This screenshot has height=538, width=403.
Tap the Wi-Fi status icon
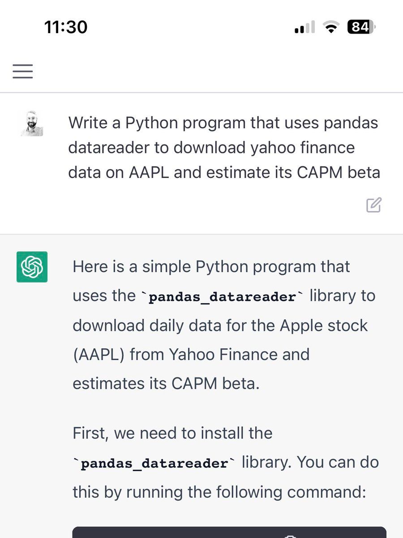331,28
